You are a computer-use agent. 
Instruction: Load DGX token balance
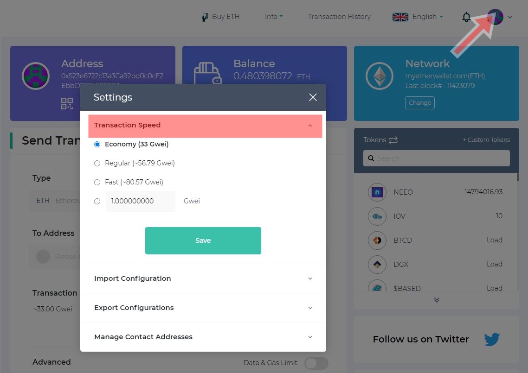point(494,264)
